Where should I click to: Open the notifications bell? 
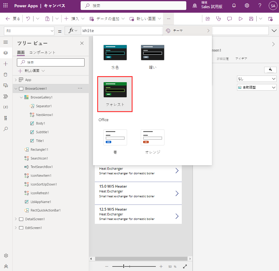click(x=234, y=6)
